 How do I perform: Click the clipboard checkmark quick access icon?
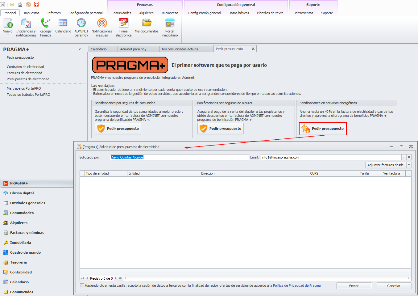click(x=20, y=5)
